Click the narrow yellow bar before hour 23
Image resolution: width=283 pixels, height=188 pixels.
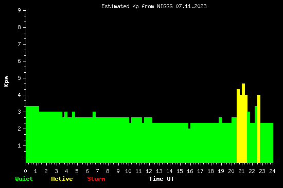pos(259,129)
